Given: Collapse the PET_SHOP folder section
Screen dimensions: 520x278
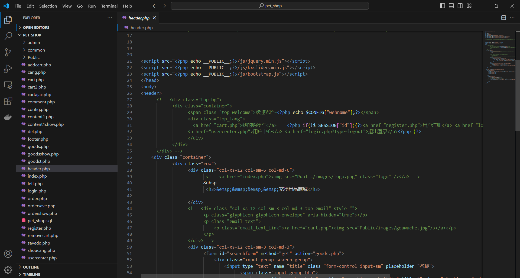Looking at the screenshot, I should 67,35.
